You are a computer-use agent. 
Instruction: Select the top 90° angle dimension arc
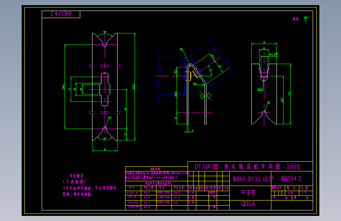[105, 33]
